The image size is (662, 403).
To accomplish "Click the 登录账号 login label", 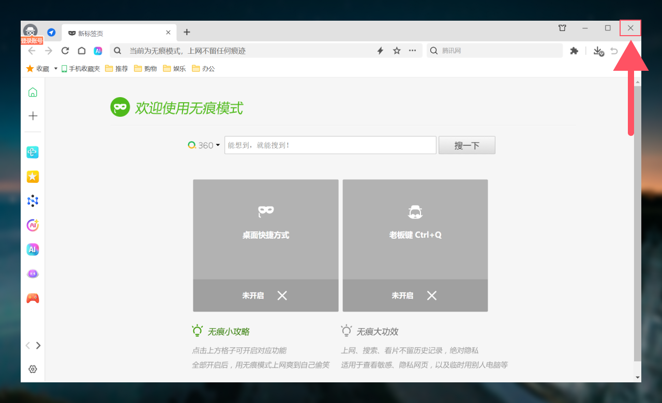I will coord(32,40).
